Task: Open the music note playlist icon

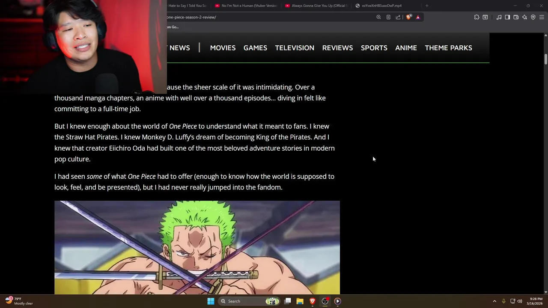Action: (x=499, y=17)
